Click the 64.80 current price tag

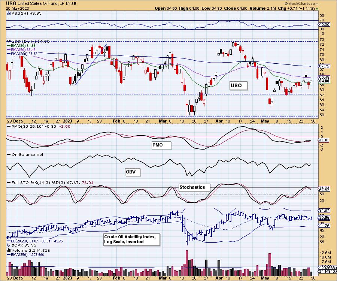coord(324,81)
